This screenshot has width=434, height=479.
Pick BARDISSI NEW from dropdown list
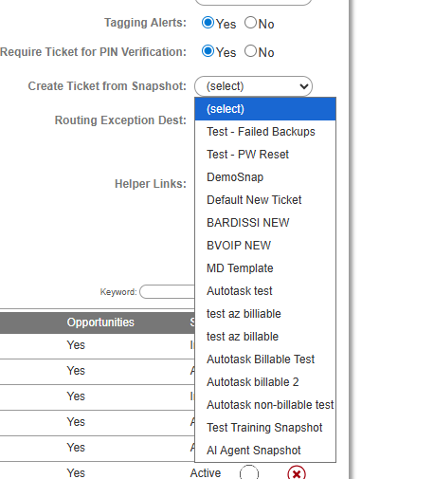265,223
